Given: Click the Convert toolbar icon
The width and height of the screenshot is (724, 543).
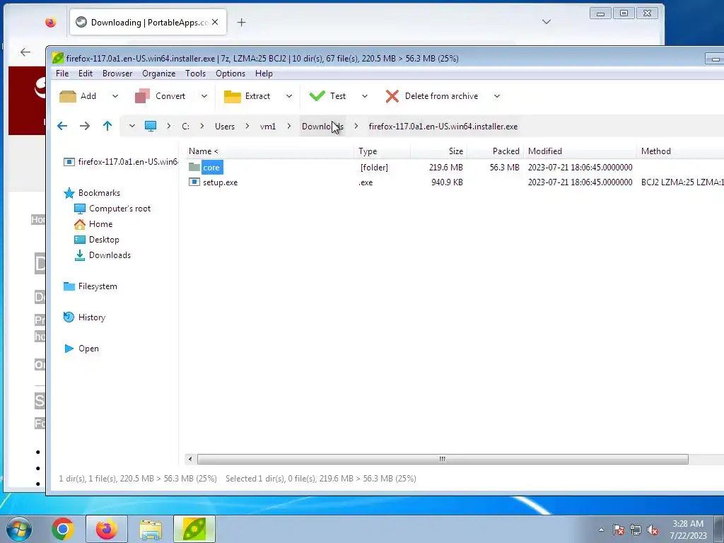Looking at the screenshot, I should [x=142, y=96].
